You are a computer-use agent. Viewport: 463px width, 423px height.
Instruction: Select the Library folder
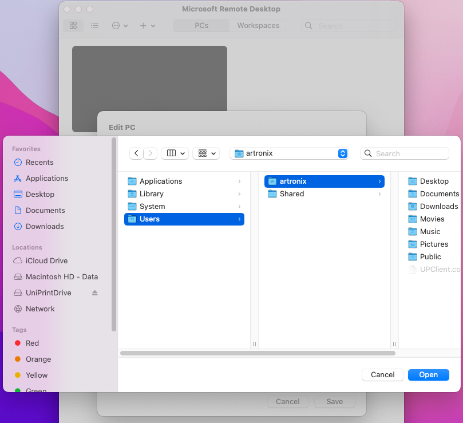pyautogui.click(x=184, y=194)
